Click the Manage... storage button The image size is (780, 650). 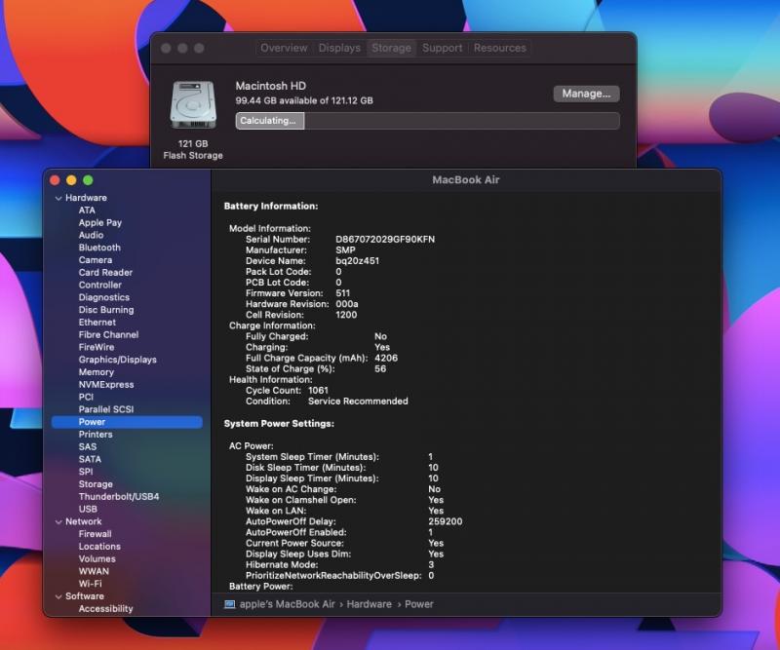coord(587,94)
